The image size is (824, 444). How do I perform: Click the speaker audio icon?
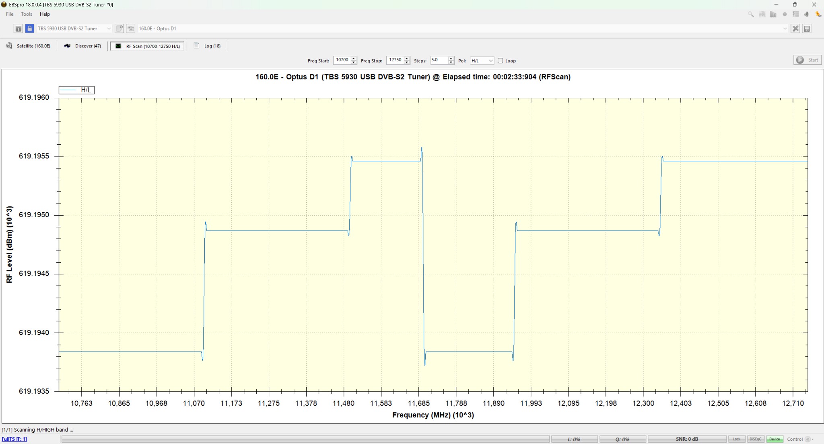[806, 14]
